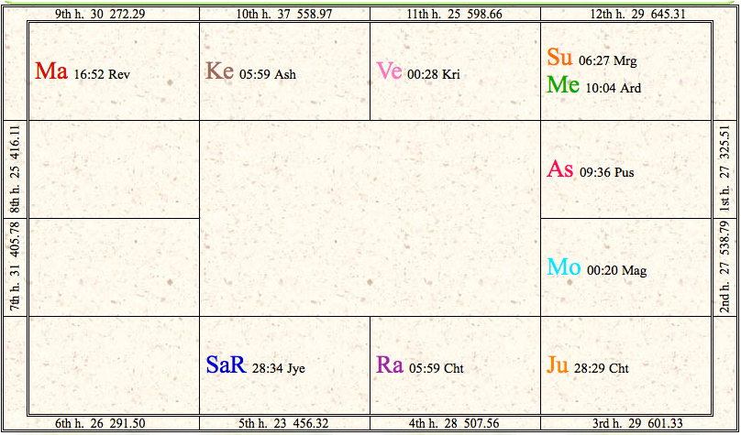Select the 1st h. side label
This screenshot has width=741, height=435.
tap(724, 169)
